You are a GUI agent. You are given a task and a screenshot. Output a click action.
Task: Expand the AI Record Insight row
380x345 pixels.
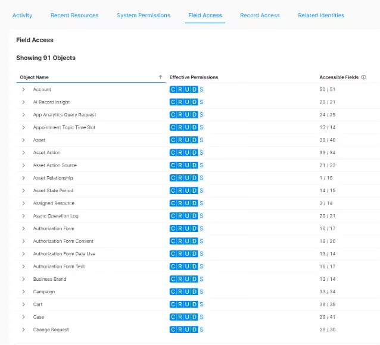tap(23, 102)
